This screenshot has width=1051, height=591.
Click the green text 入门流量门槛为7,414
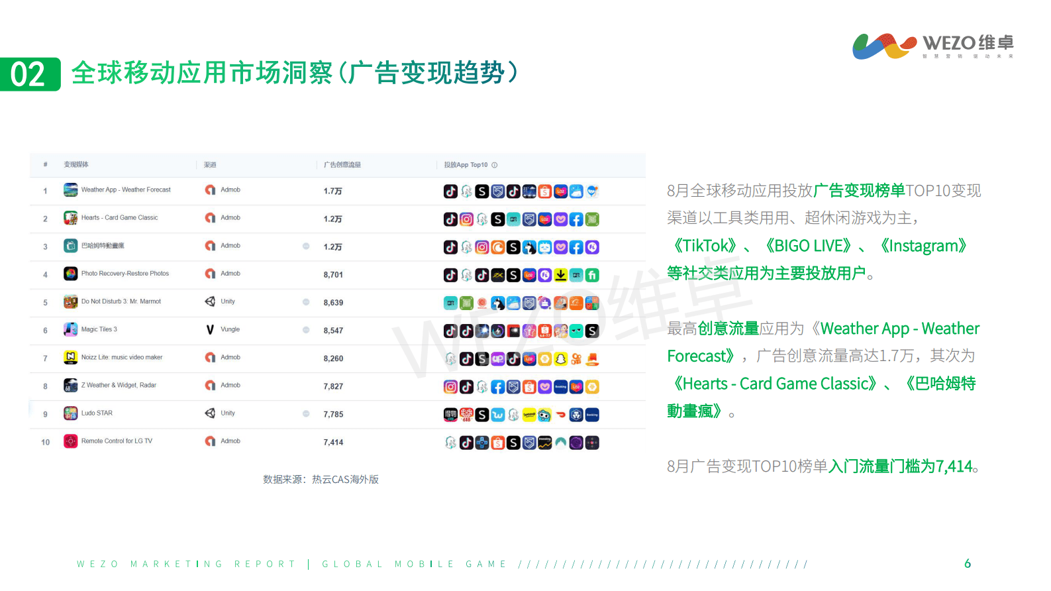901,466
